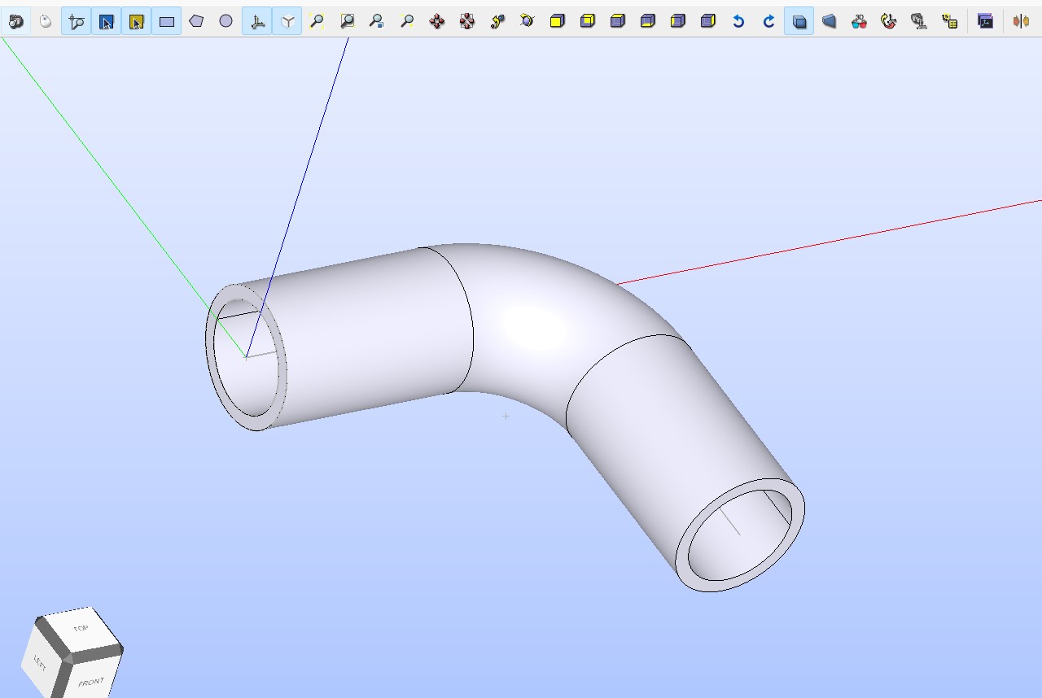The image size is (1042, 698).
Task: Click the TOP face of navigation cube
Action: click(x=80, y=629)
